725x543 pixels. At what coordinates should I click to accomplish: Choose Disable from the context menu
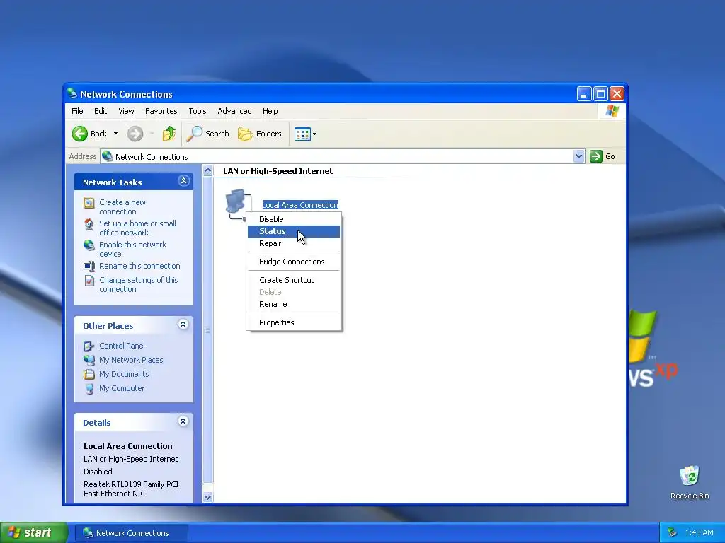294,219
